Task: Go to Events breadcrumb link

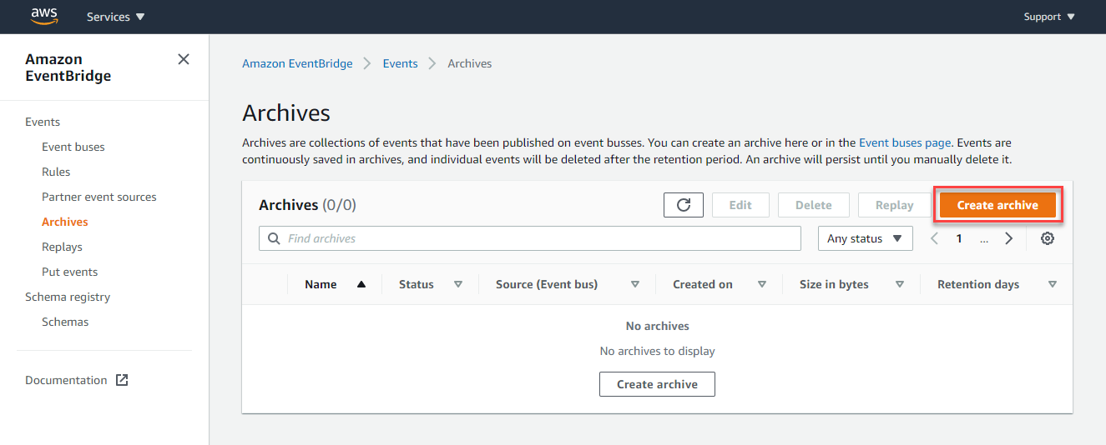Action: (401, 63)
